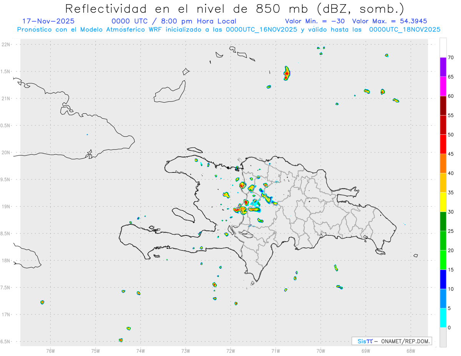Viewport: 461px width, 356px height.
Task: Click the 'SisTT- ONAMET/REP.DOM.' label box
Action: pos(391,341)
